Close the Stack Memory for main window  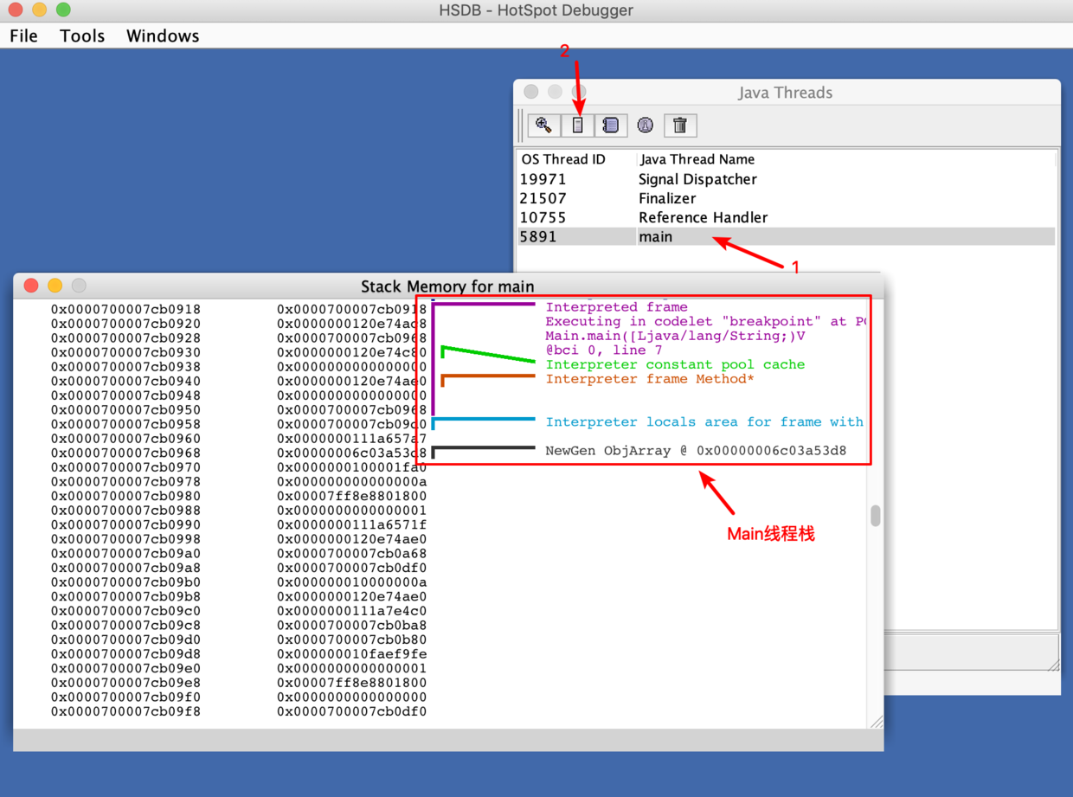point(31,286)
